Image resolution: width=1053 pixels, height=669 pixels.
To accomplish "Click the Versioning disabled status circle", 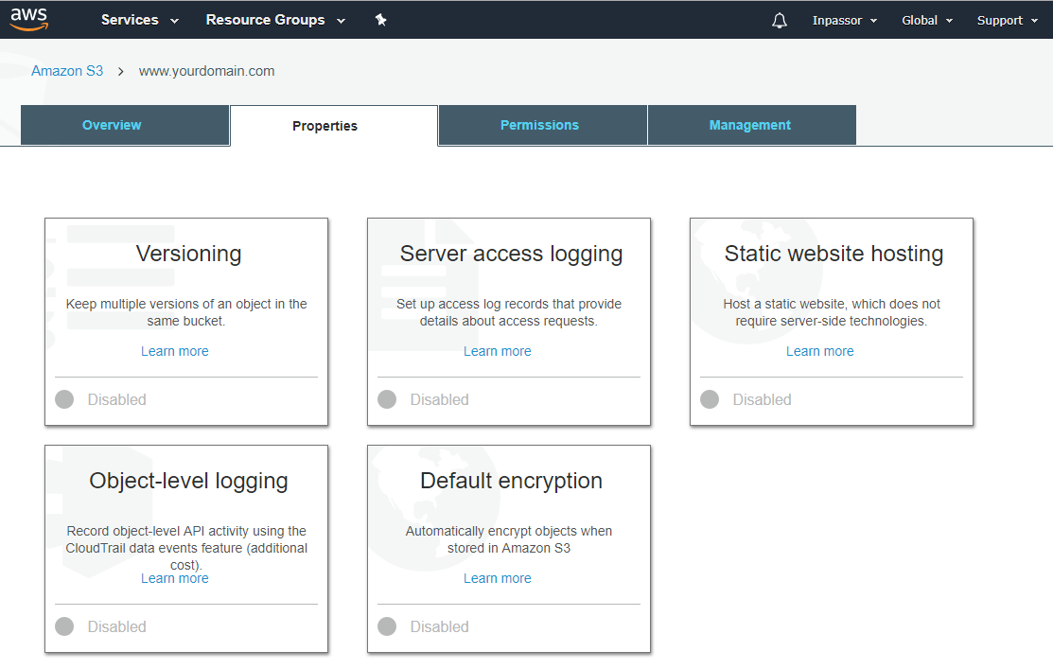I will 64,399.
